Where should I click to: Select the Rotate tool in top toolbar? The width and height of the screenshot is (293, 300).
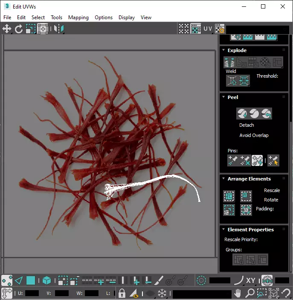click(18, 29)
